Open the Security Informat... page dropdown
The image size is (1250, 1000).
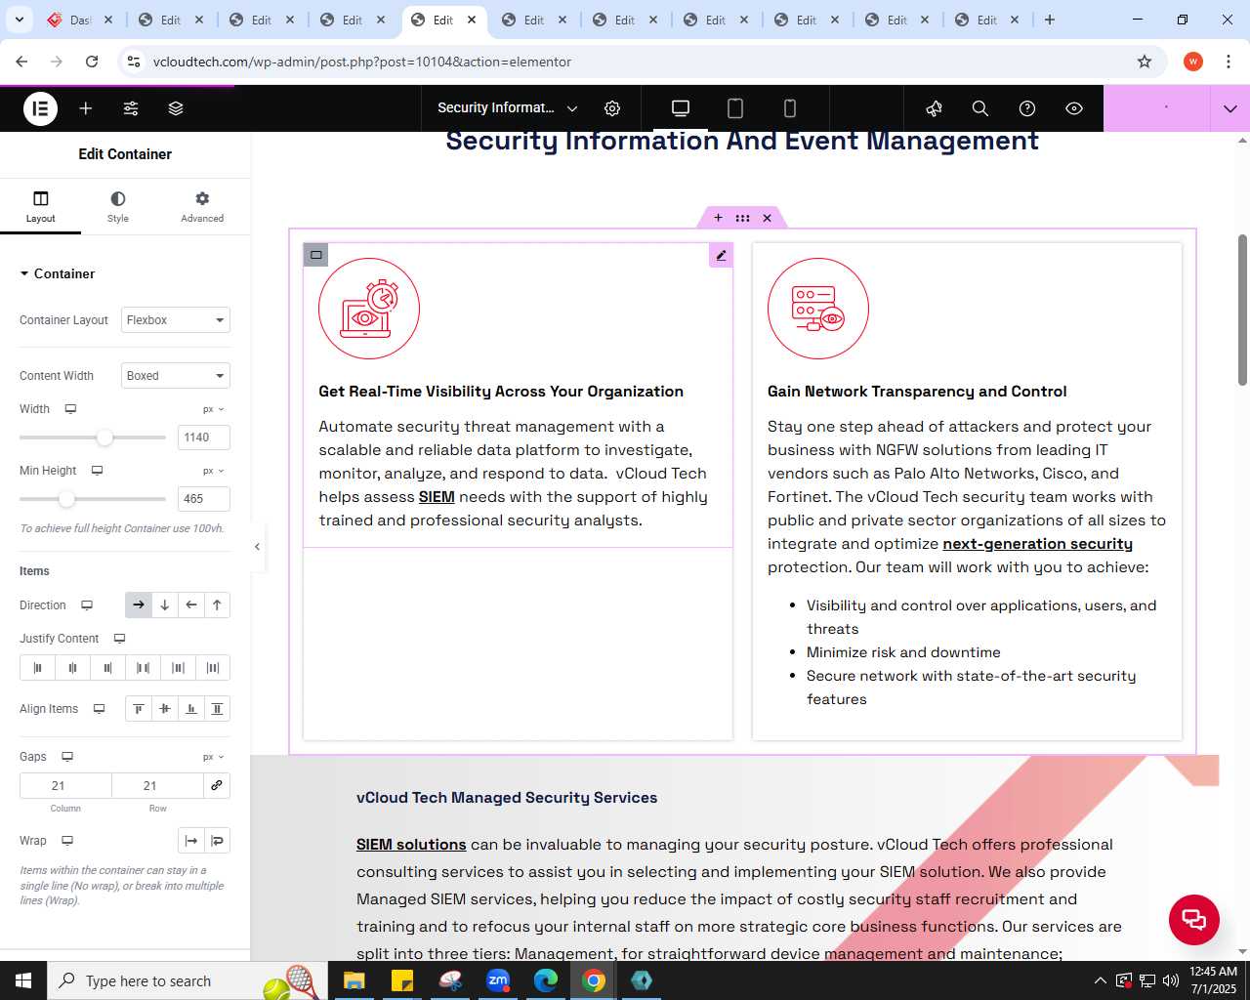(508, 108)
